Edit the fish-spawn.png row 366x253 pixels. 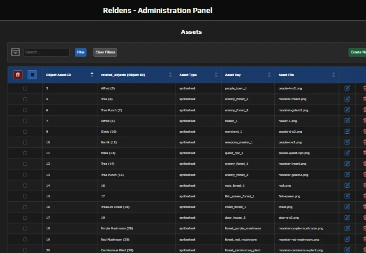347,196
